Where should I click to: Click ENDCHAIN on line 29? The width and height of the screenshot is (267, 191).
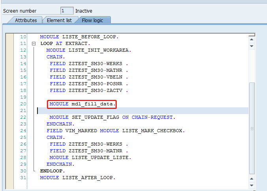click(x=60, y=164)
